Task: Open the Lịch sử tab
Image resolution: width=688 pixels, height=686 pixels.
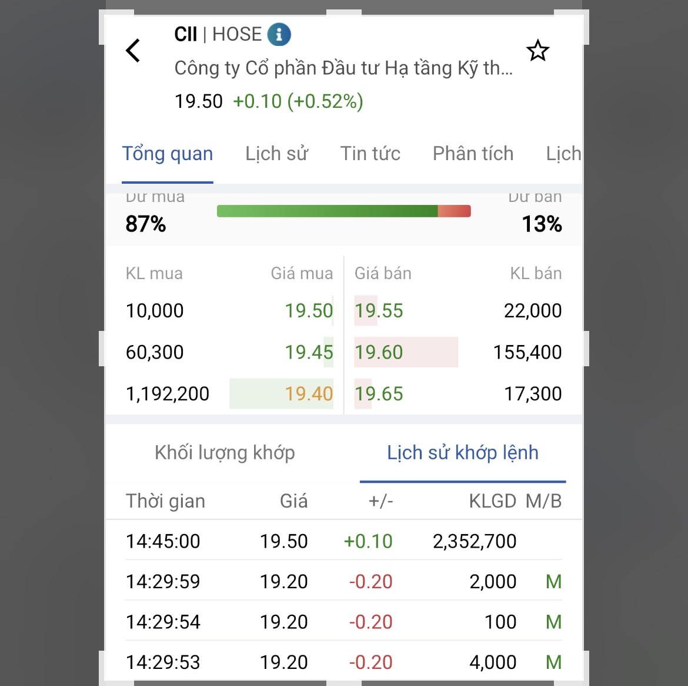Action: click(276, 154)
